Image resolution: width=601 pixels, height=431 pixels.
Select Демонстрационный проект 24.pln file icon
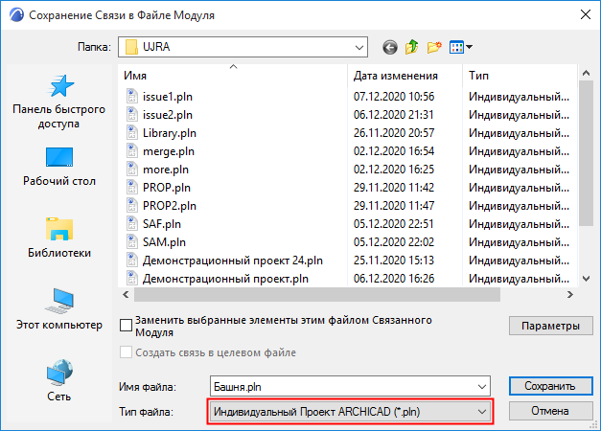pos(132,261)
